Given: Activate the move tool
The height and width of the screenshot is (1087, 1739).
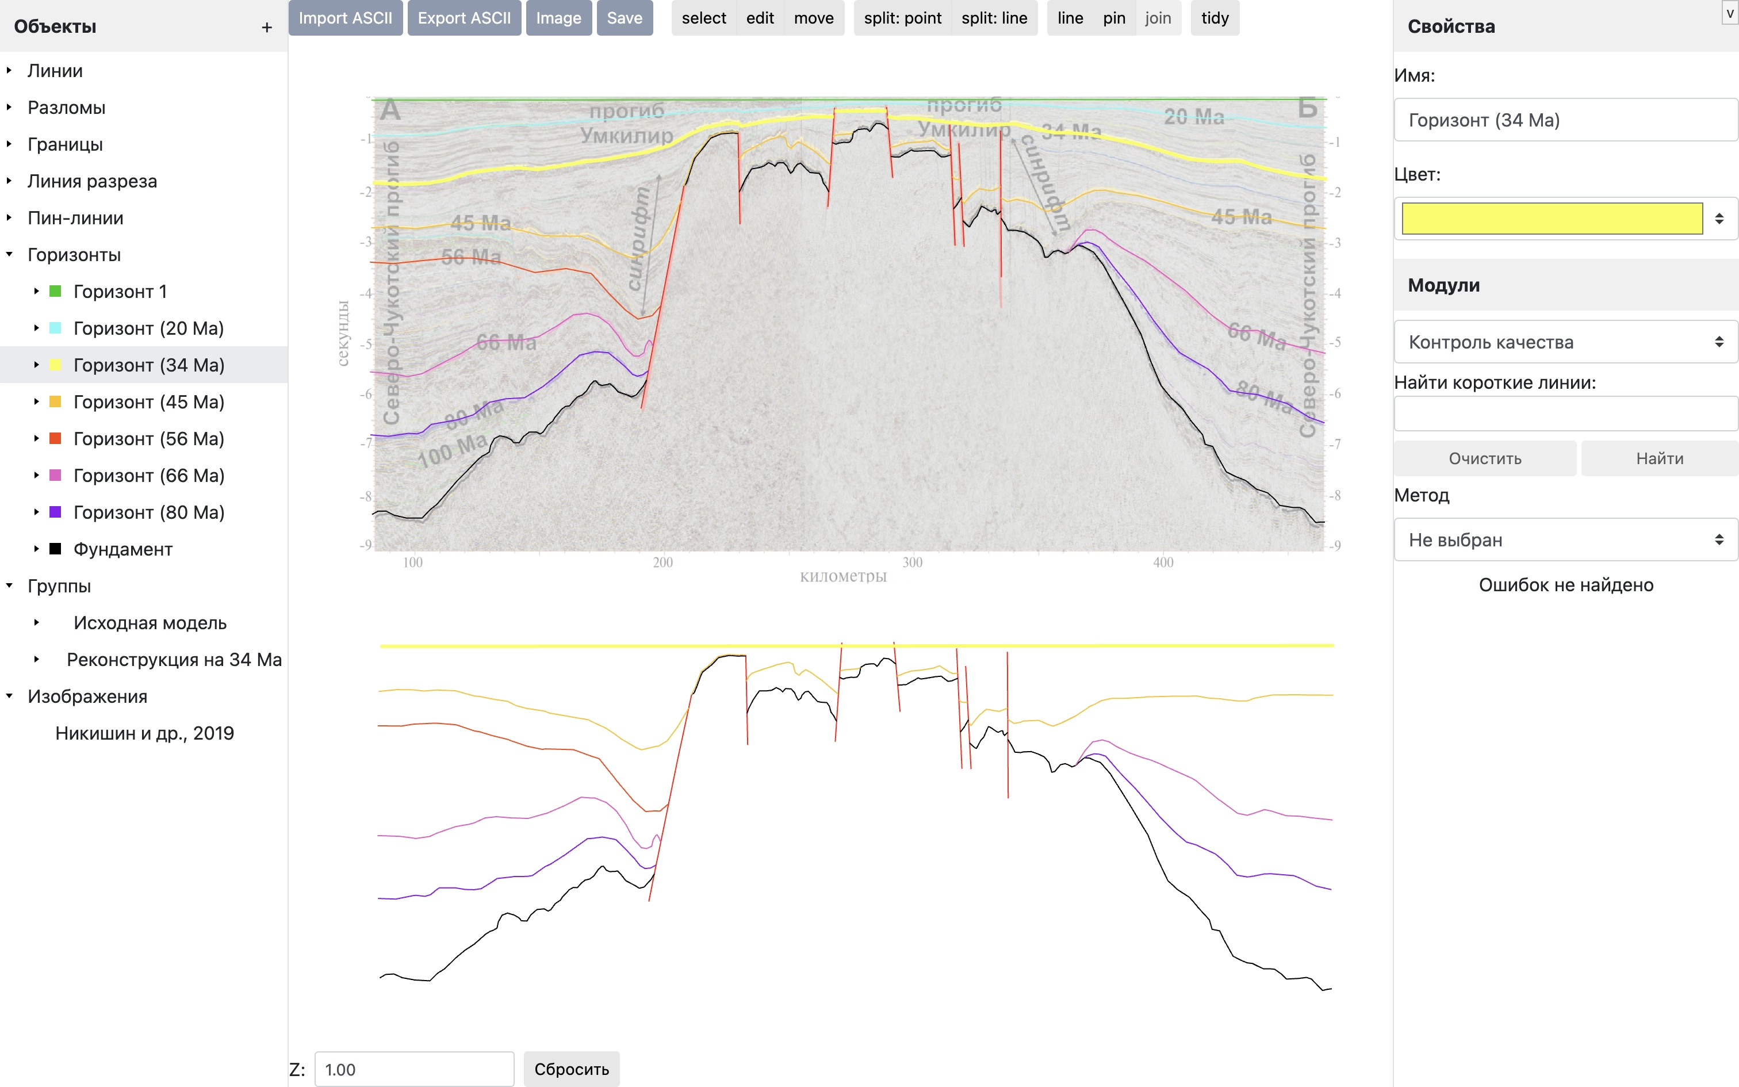Looking at the screenshot, I should tap(814, 18).
